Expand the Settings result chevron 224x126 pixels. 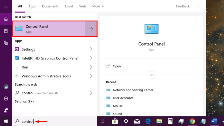pyautogui.click(x=91, y=49)
